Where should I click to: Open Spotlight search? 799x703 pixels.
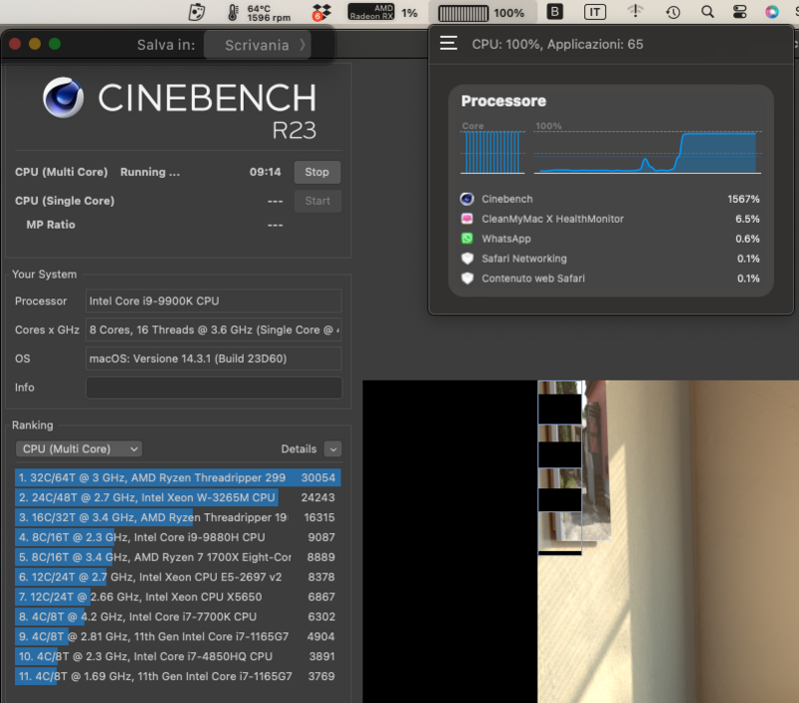(707, 12)
